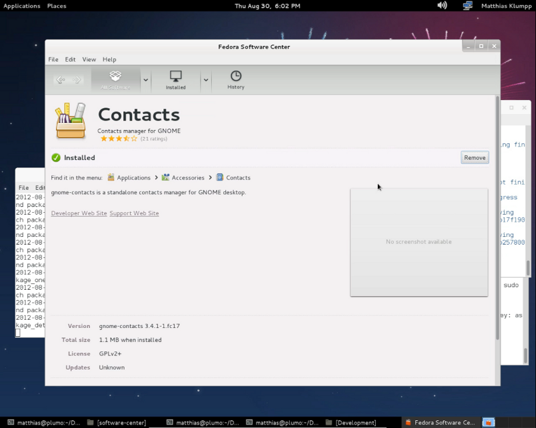Screen dimensions: 536x428
Task: Click the Updates Unknown value
Action: click(112, 367)
